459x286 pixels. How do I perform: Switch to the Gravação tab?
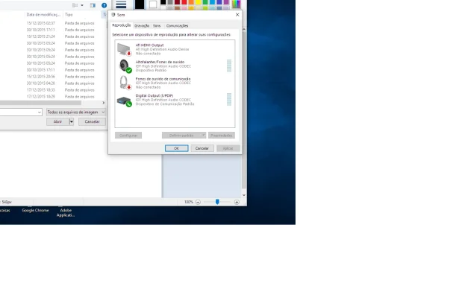click(x=142, y=26)
